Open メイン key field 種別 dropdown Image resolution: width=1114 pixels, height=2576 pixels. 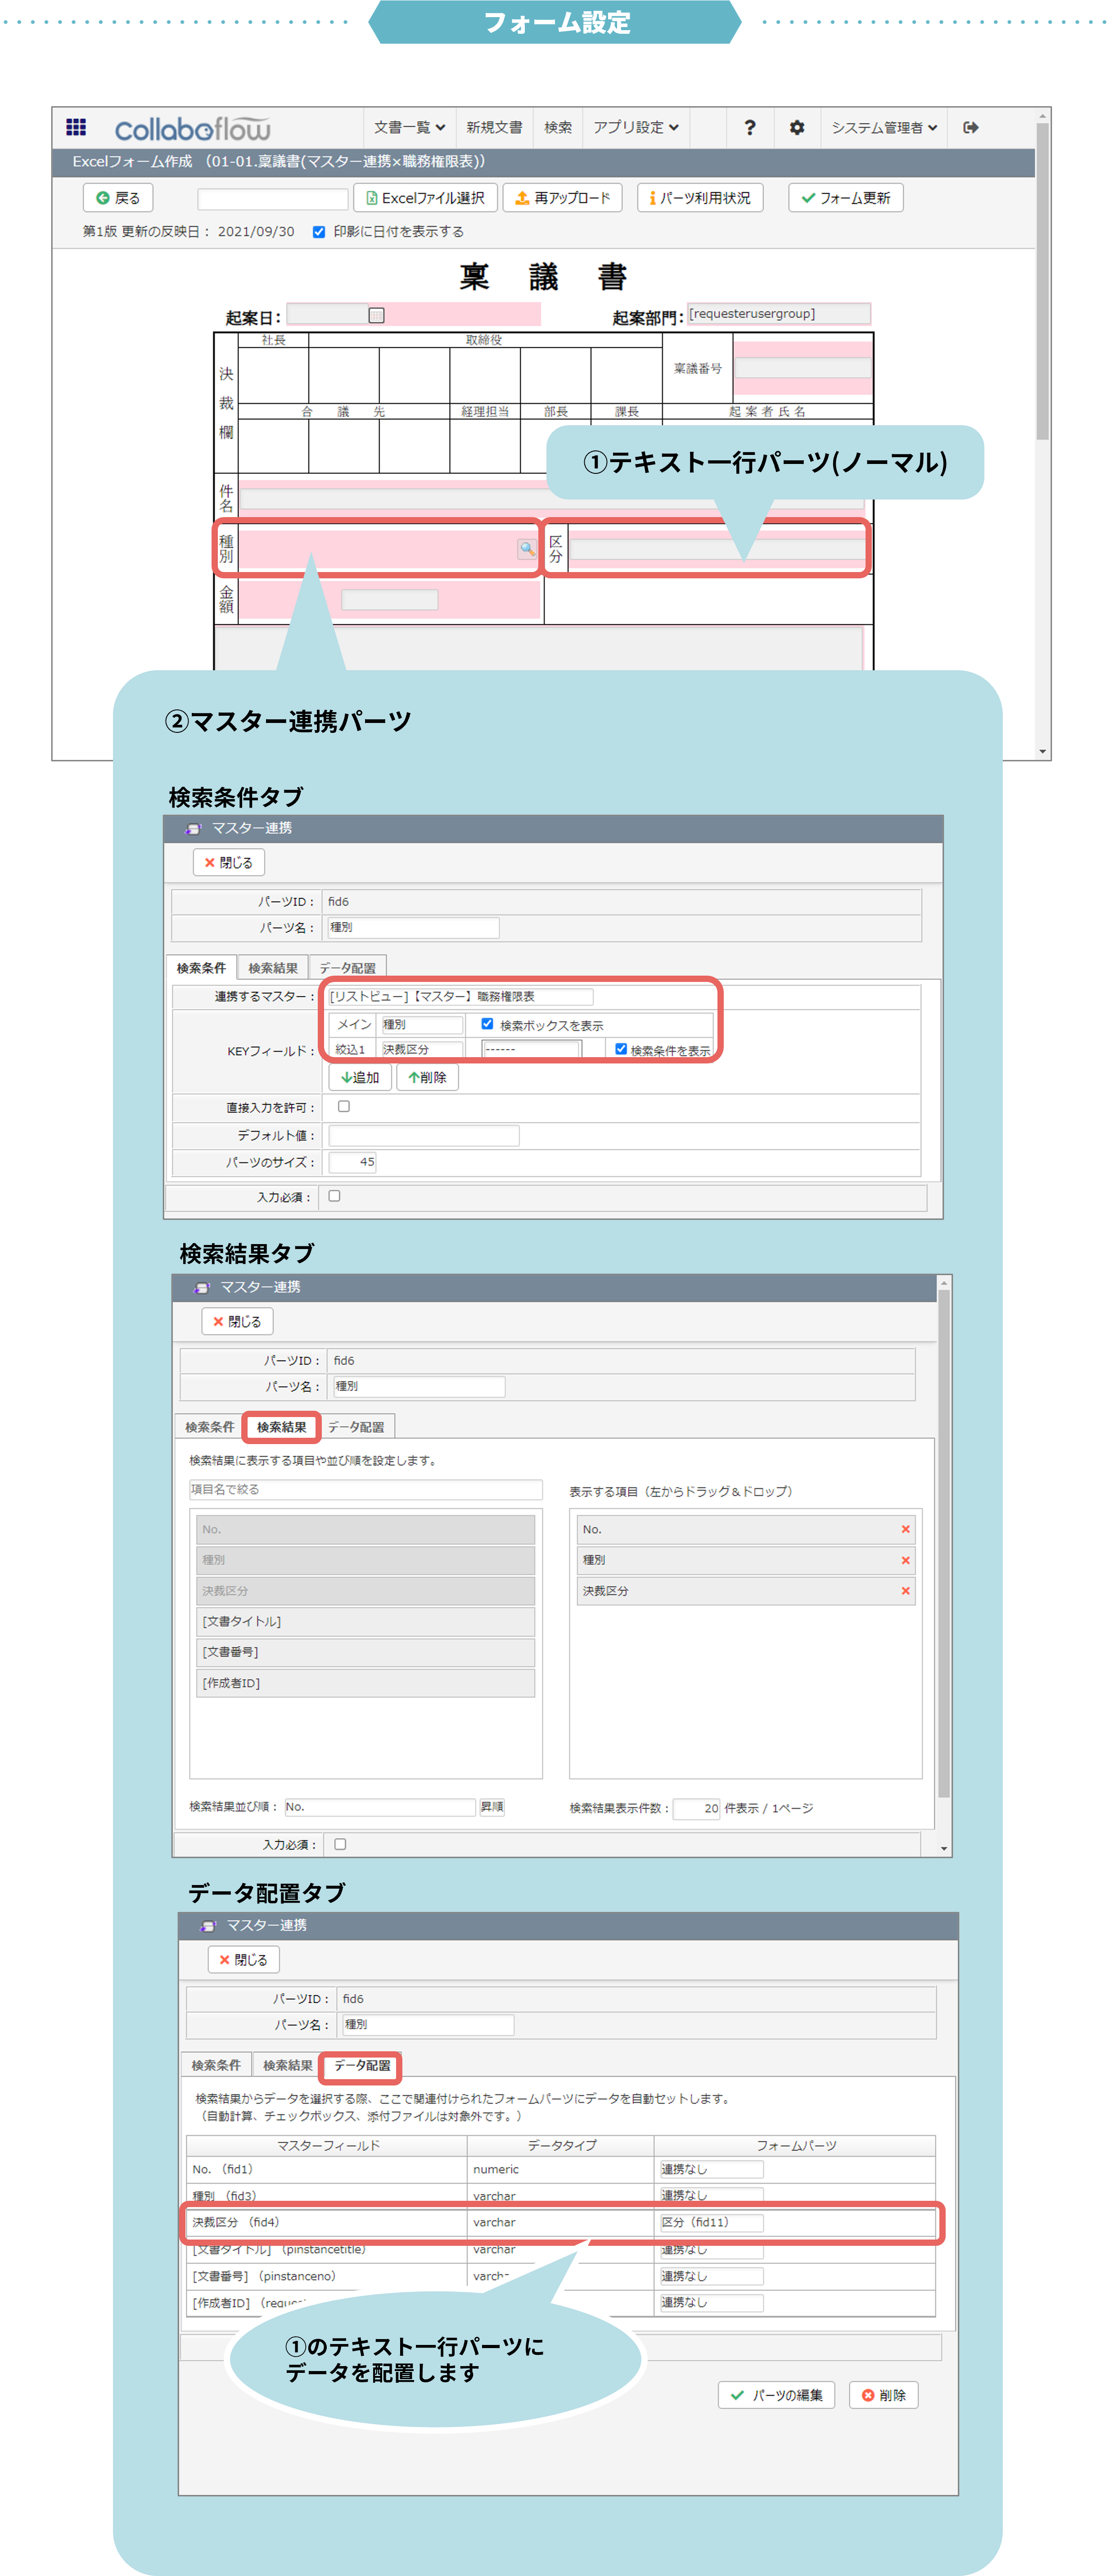coord(422,1025)
